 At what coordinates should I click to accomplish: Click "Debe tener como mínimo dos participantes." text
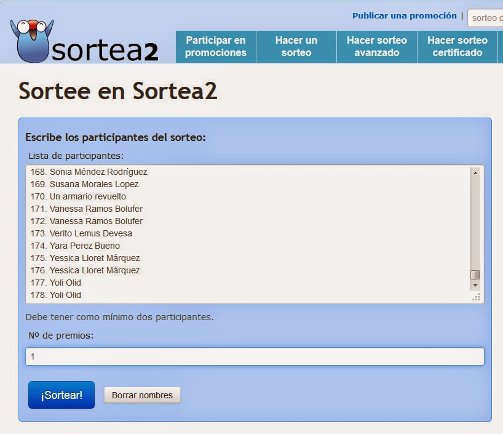click(119, 317)
